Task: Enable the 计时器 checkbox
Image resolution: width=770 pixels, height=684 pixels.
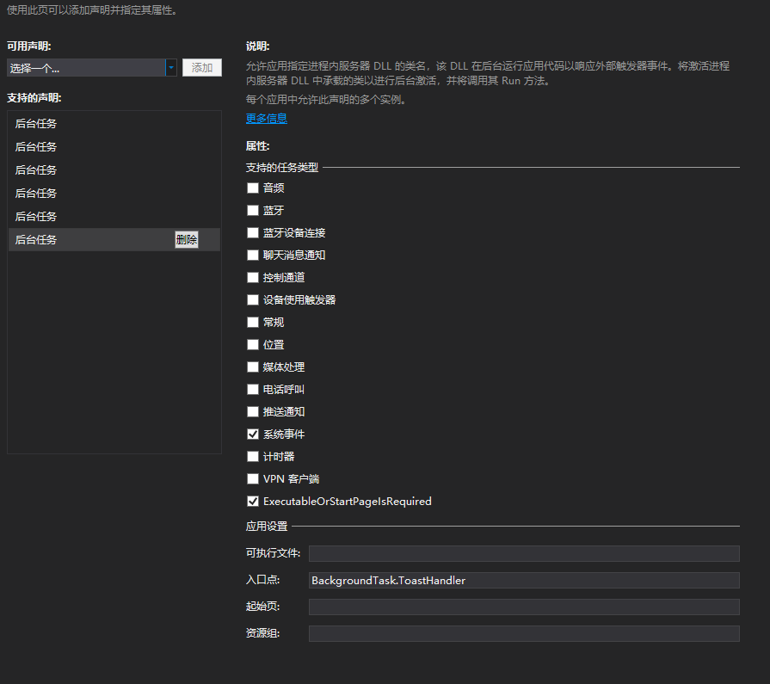Action: click(253, 457)
